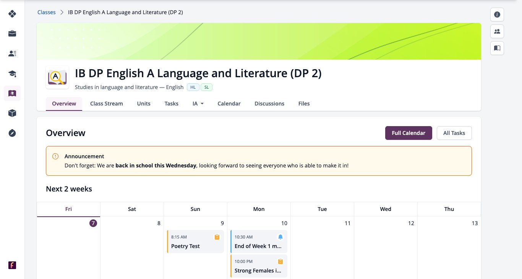Select the graduation cap sidebar icon
Viewport: 522px width, 279px height.
click(12, 73)
